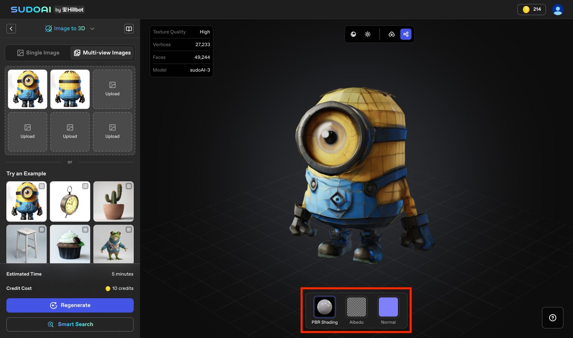The height and width of the screenshot is (338, 573).
Task: Select the uploaded back-view minion image
Action: [70, 89]
